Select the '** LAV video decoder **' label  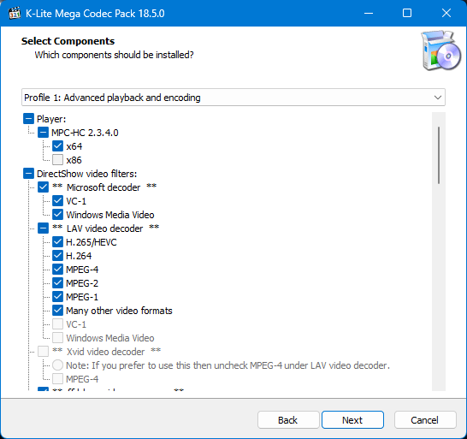106,228
